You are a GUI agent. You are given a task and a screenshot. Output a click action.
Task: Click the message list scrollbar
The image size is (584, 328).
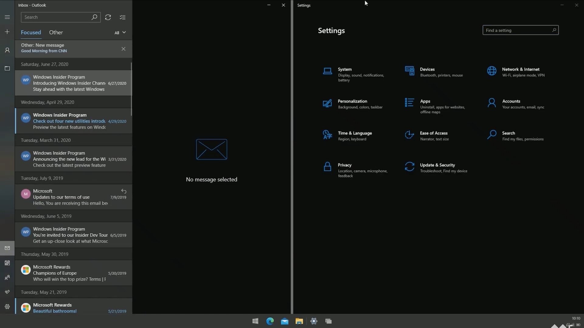pyautogui.click(x=131, y=89)
